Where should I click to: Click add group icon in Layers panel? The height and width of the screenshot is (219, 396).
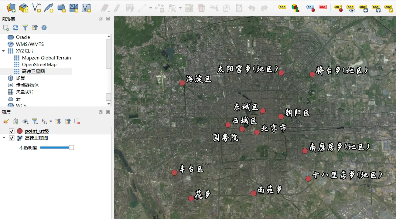click(15, 121)
